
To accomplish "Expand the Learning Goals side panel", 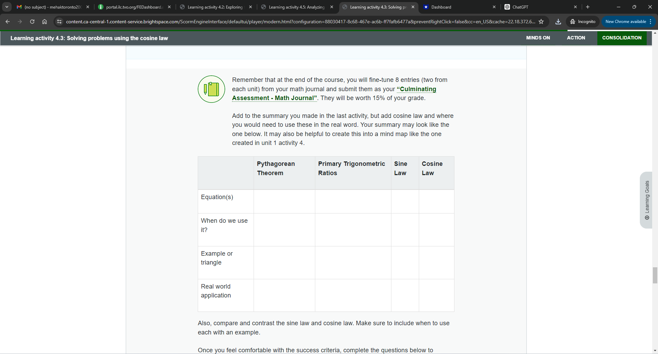I will coord(646,200).
